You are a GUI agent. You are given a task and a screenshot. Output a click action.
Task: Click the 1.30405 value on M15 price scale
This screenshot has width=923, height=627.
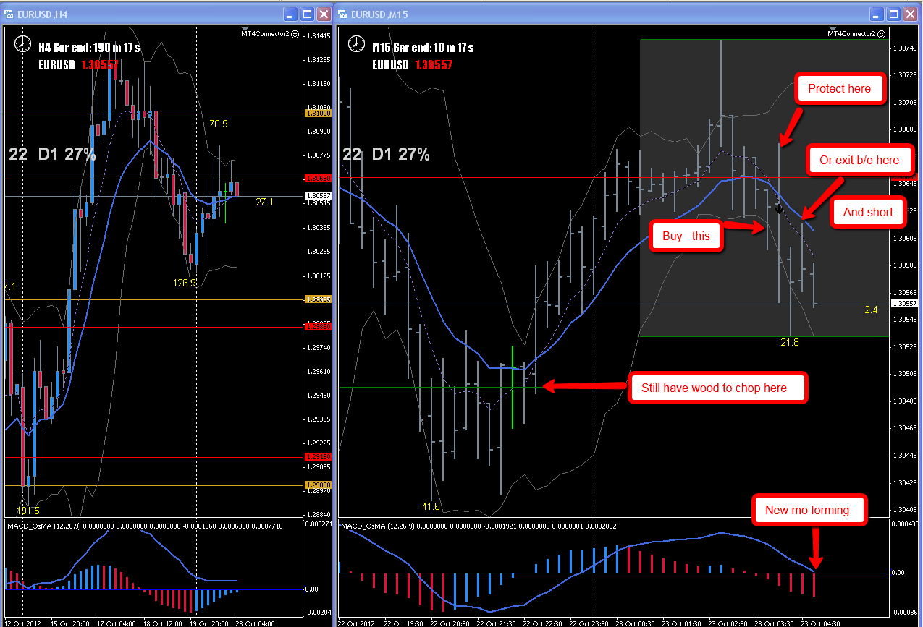click(x=905, y=510)
